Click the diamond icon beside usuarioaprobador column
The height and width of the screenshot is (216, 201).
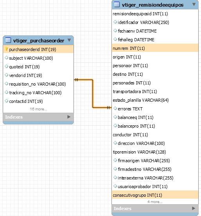coord(115,186)
